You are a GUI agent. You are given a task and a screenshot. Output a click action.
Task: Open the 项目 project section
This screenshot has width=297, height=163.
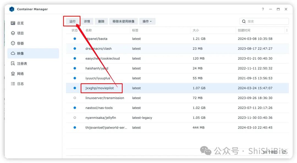pos(33,33)
